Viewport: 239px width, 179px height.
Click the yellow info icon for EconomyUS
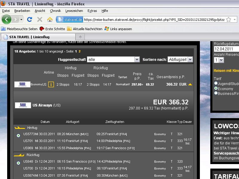(51, 84)
